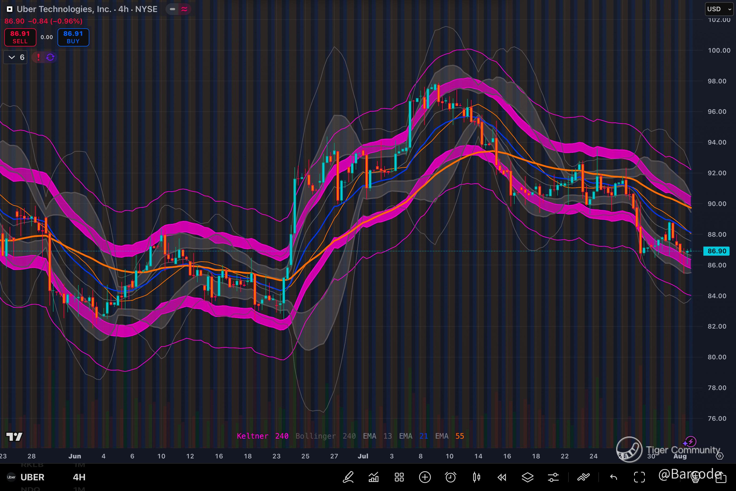The width and height of the screenshot is (736, 491).
Task: Open the candlestick chart type icon
Action: coord(477,477)
